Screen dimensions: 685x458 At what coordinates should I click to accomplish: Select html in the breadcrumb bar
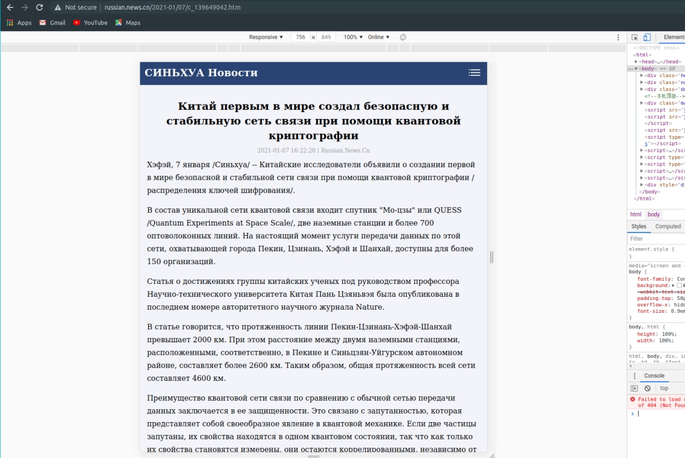[x=636, y=214]
